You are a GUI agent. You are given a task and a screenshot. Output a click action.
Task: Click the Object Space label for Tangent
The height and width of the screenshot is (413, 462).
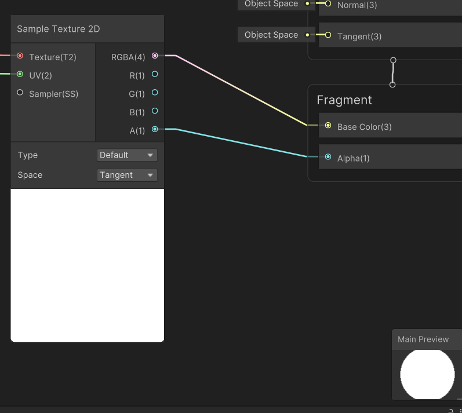271,35
